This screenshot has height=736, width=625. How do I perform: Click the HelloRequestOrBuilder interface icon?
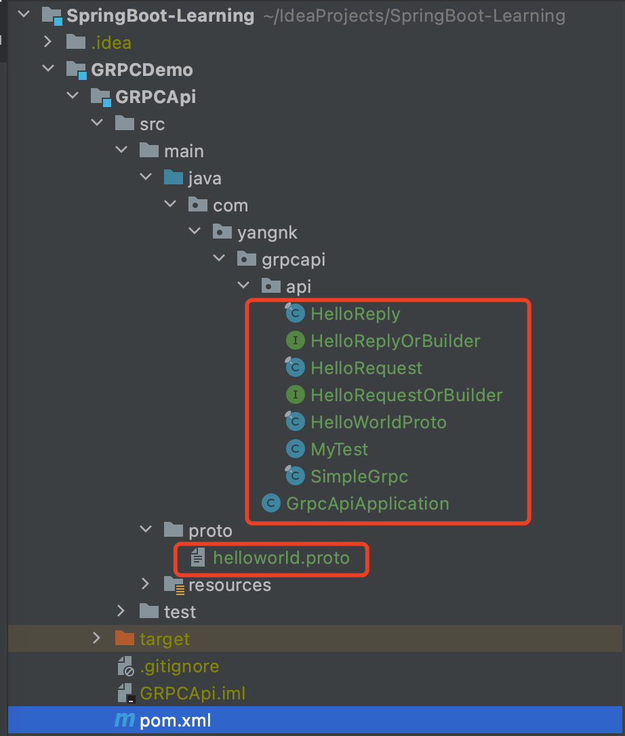294,394
